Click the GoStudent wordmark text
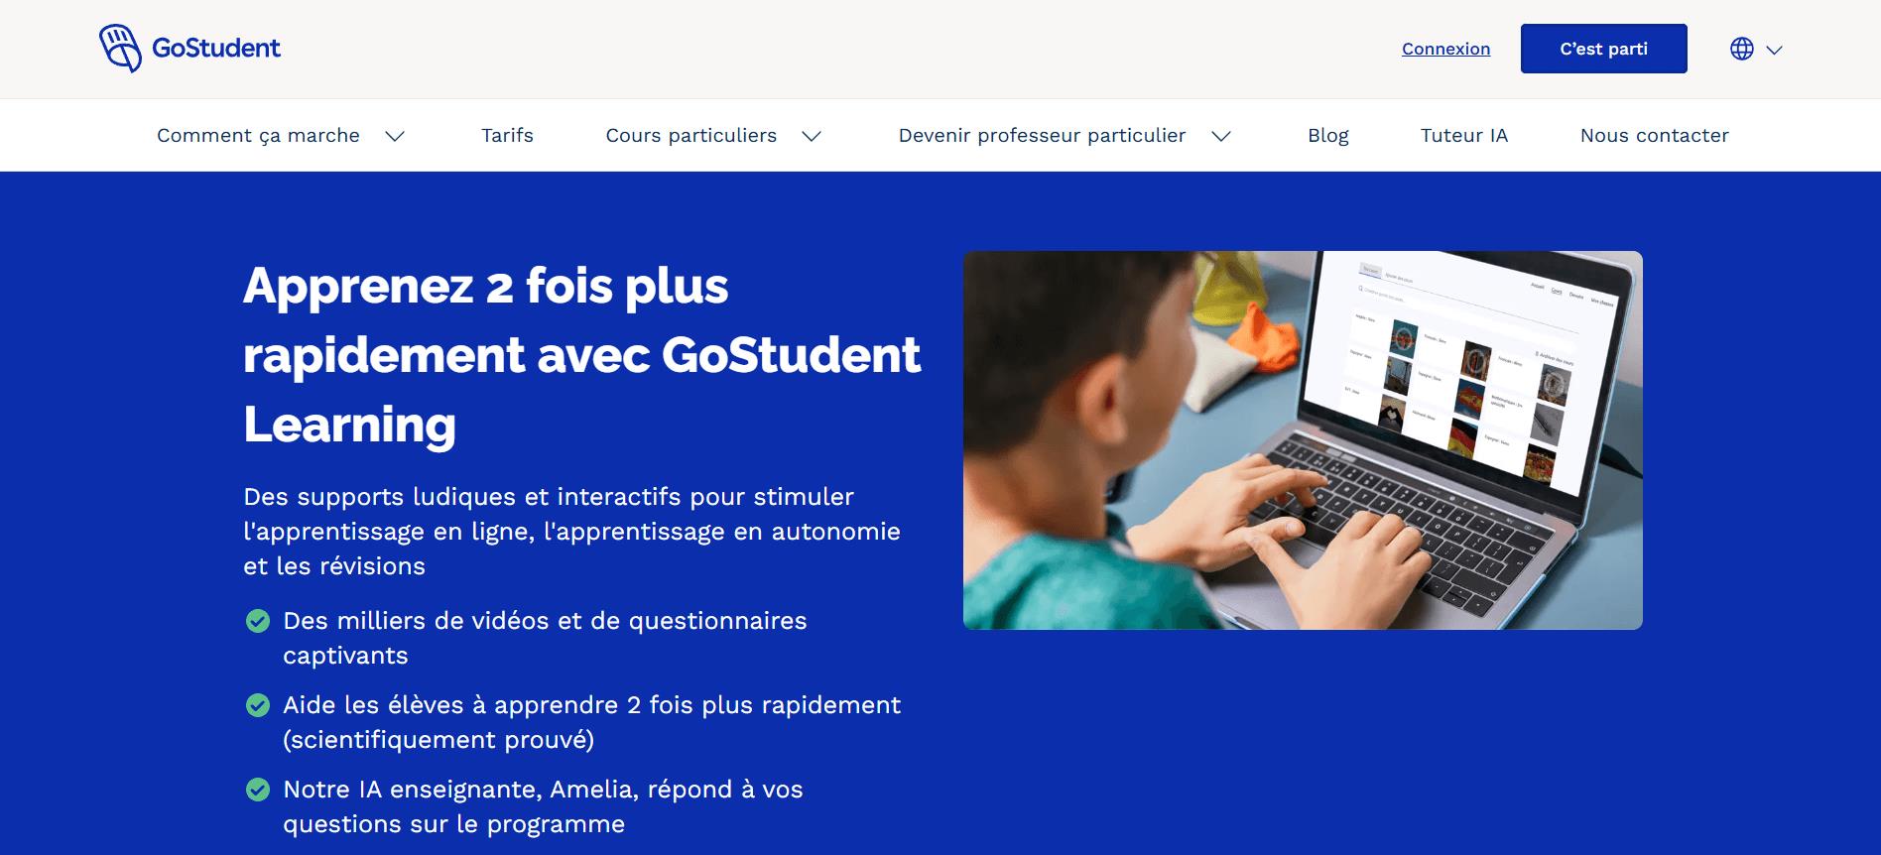Screen dimensions: 1881x855 216,49
